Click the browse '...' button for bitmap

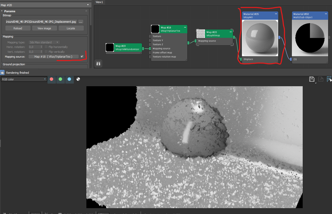(x=81, y=22)
